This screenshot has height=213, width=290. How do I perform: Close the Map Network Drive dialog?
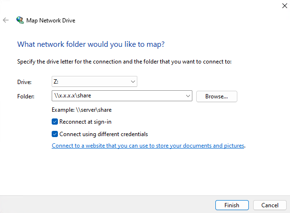279,6
